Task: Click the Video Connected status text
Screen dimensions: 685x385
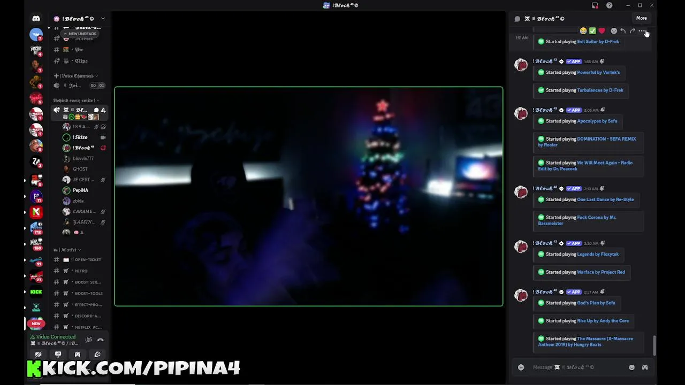Action: (56, 337)
